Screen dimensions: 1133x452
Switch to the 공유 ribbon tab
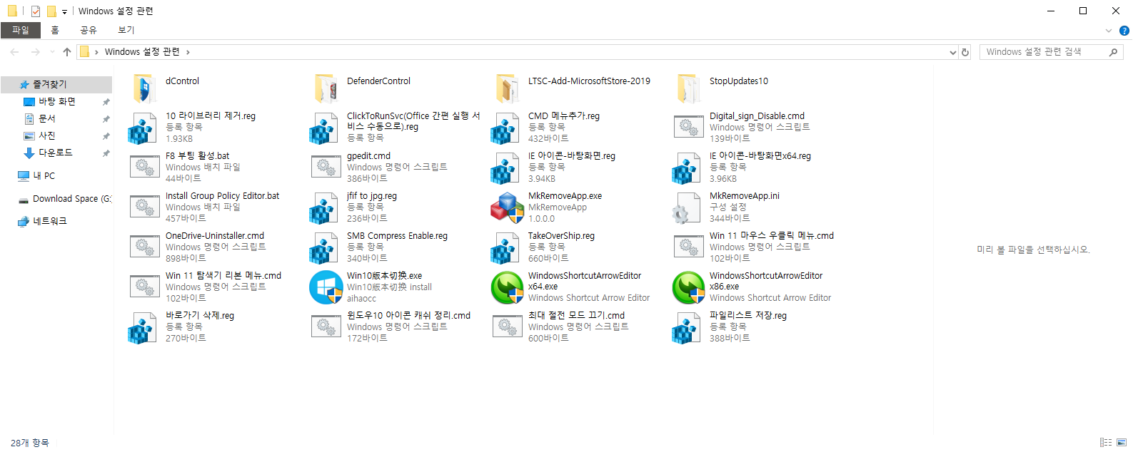pos(89,30)
